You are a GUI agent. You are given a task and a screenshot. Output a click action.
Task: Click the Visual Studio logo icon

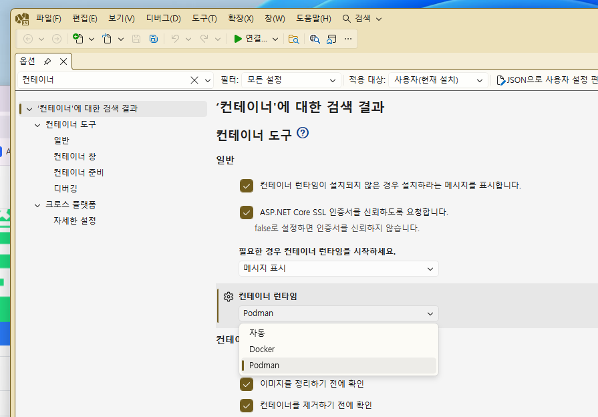point(22,19)
